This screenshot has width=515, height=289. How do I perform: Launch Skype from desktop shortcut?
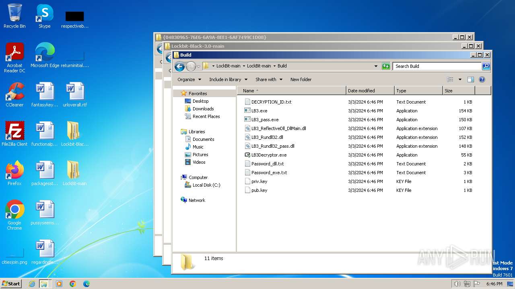pyautogui.click(x=44, y=16)
